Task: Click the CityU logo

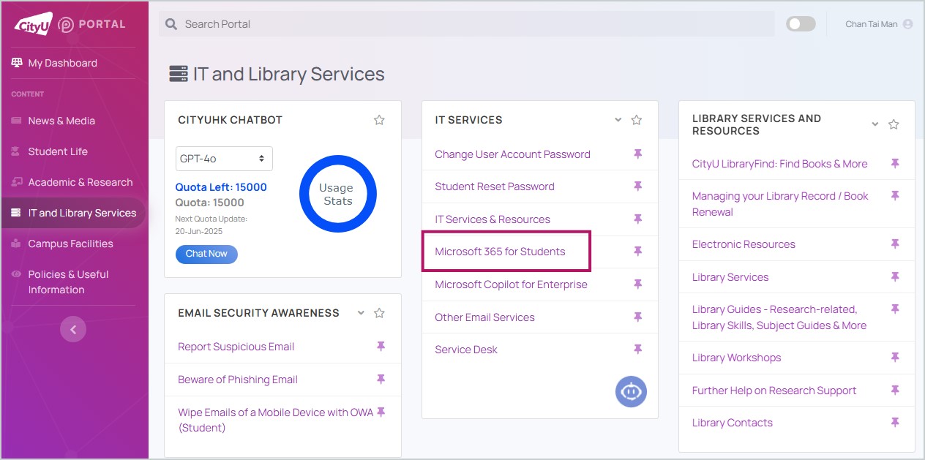Action: [x=34, y=24]
